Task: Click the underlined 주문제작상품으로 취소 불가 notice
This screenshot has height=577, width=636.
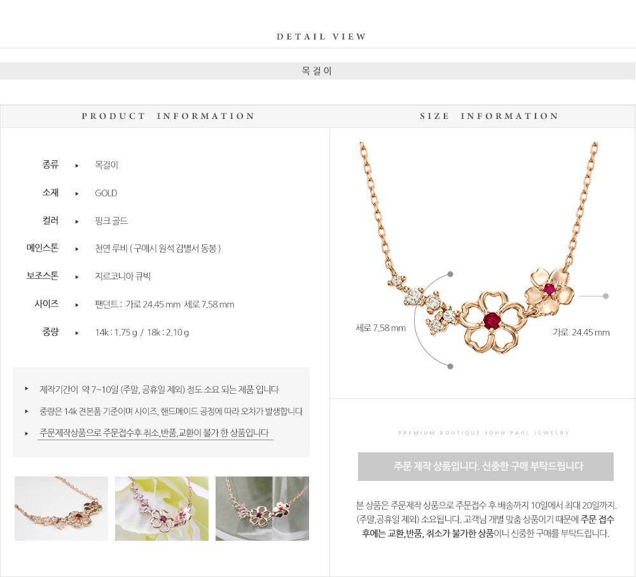Action: [155, 433]
